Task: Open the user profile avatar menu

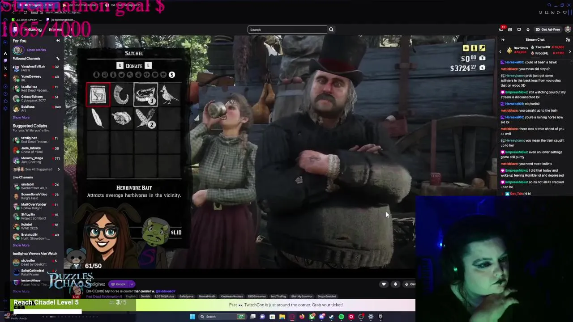Action: (x=568, y=30)
